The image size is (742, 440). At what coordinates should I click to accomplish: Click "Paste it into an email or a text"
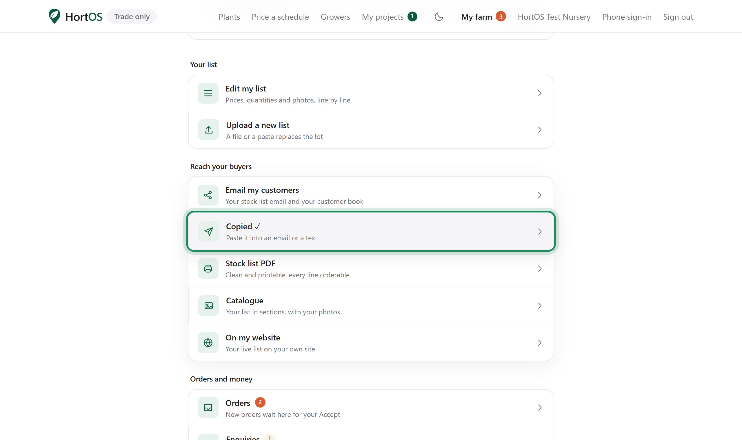[x=272, y=238]
